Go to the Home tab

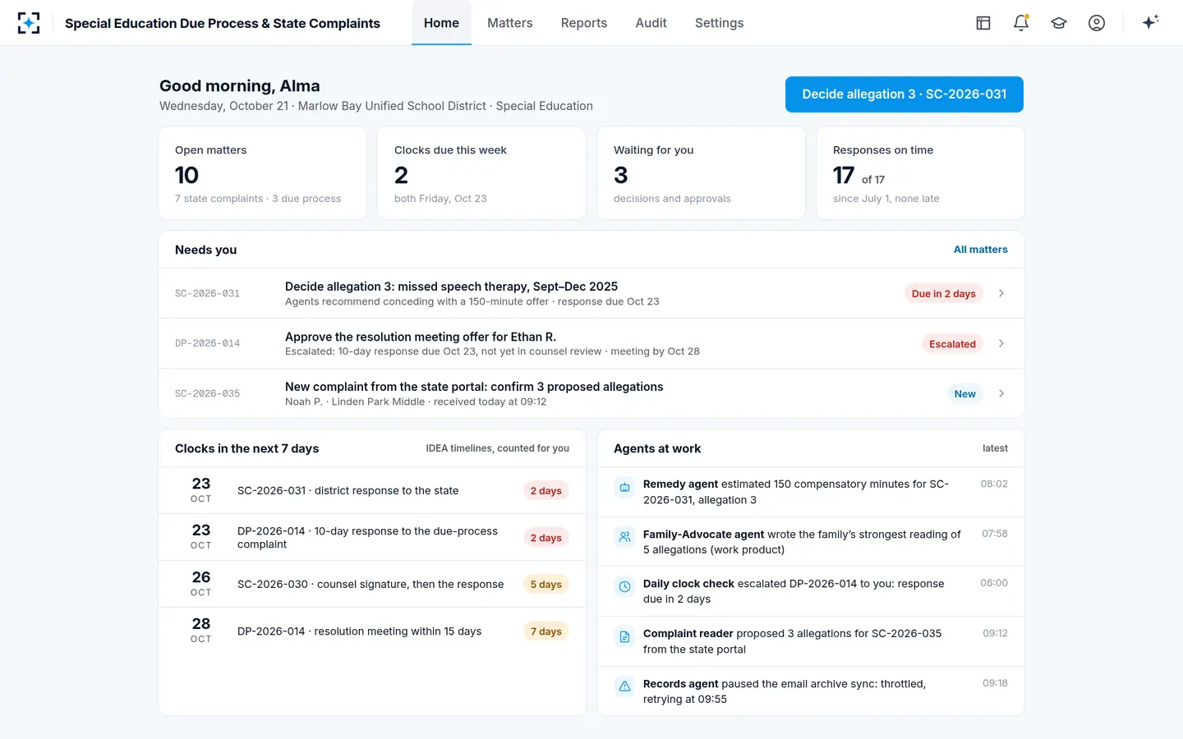click(441, 23)
